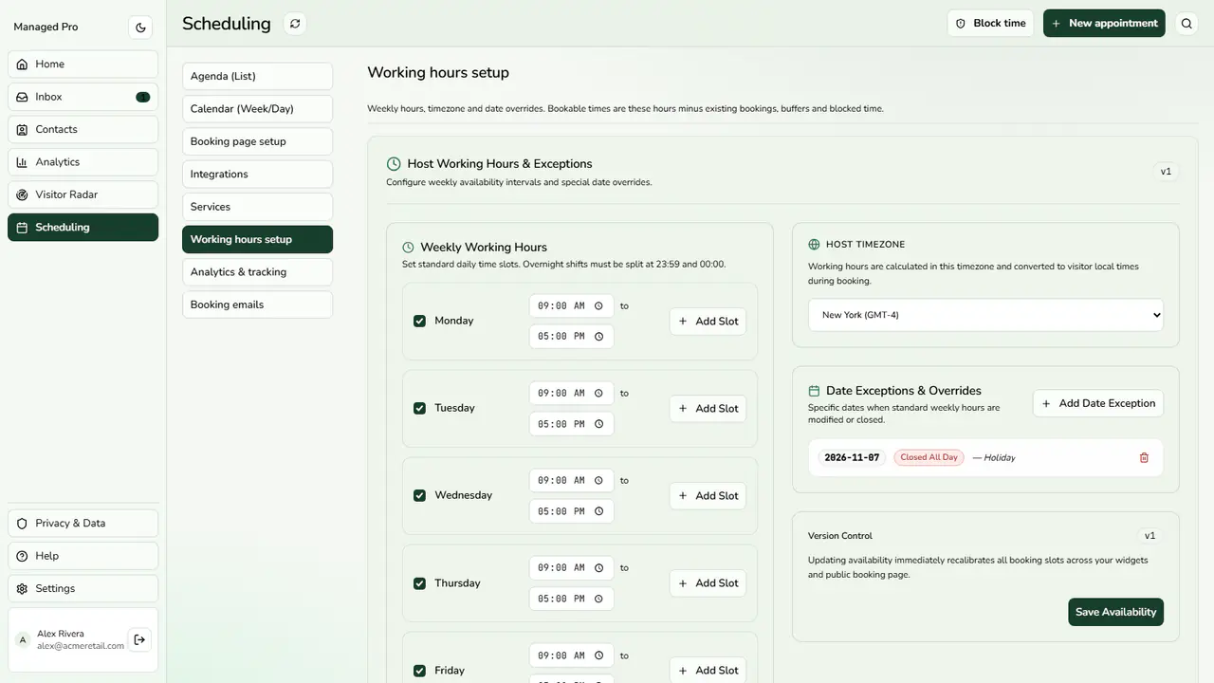Click the New appointment button
Image resolution: width=1214 pixels, height=683 pixels.
click(1104, 24)
